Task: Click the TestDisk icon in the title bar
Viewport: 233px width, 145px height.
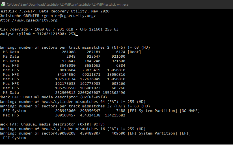Action: tap(3, 4)
